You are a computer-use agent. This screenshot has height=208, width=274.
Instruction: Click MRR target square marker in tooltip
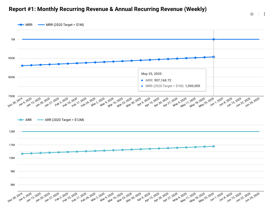(143, 86)
